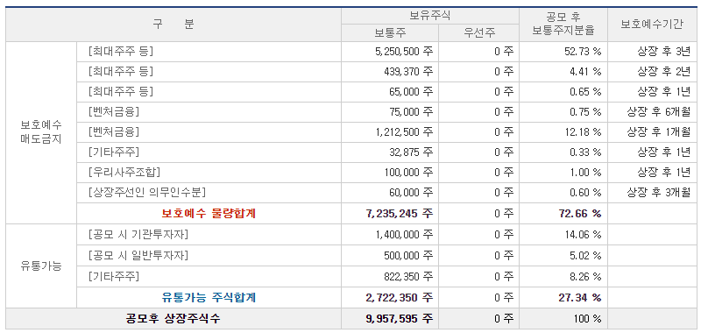Click [기타주주] in the 32,875 주 row
Screen dimensions: 701x333
coord(114,152)
